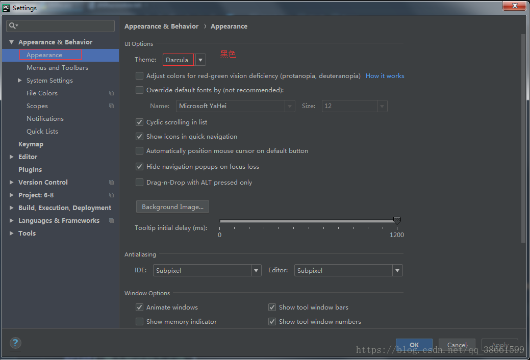Select Menus and Toolbars settings page
Viewport: 530px width, 360px height.
57,68
